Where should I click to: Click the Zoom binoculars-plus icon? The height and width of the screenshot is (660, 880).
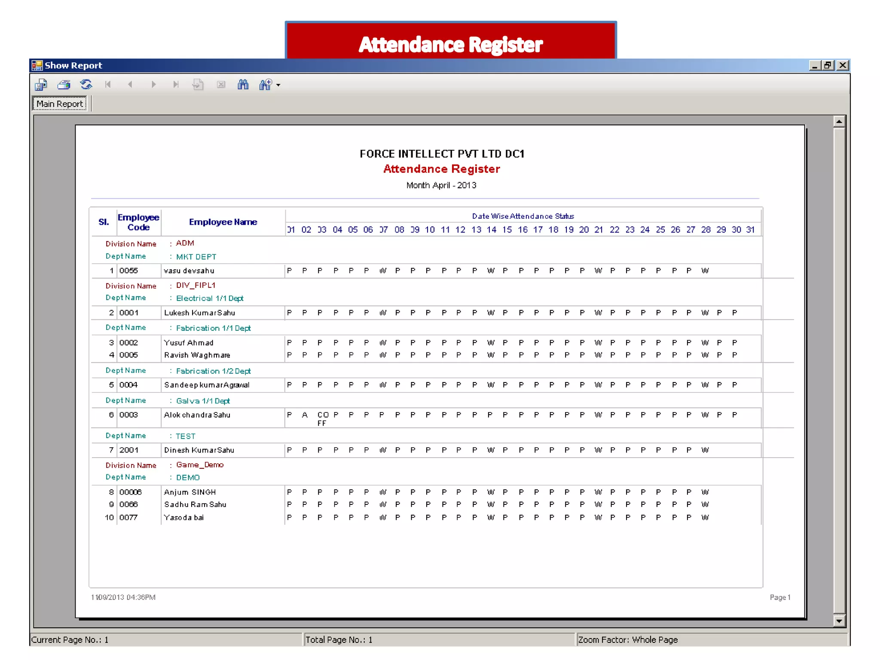[x=266, y=85]
